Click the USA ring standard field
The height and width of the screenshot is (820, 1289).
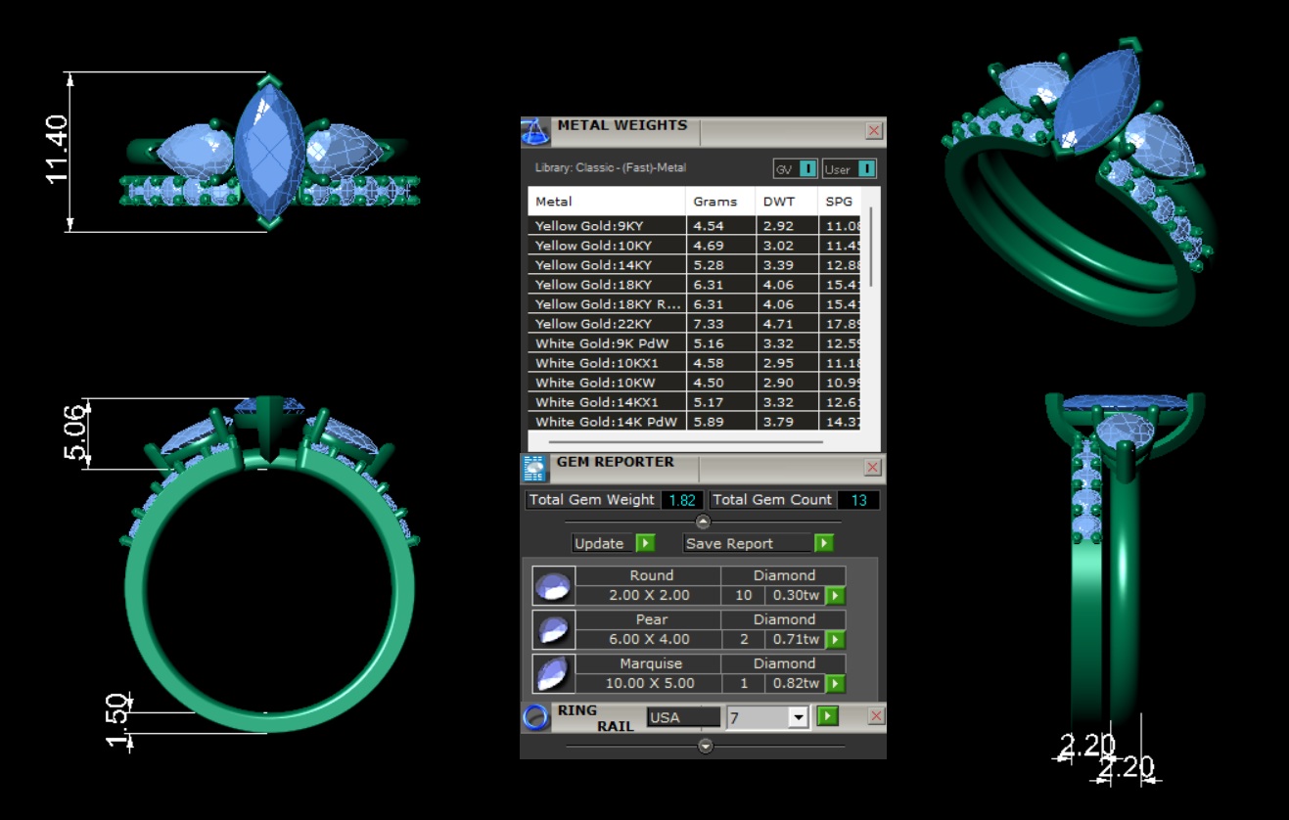(x=682, y=717)
